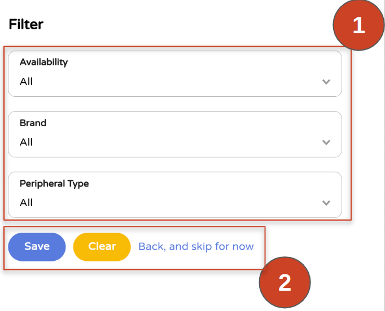Image resolution: width=385 pixels, height=311 pixels.
Task: Open the Peripheral Type dropdown field
Action: tap(175, 194)
